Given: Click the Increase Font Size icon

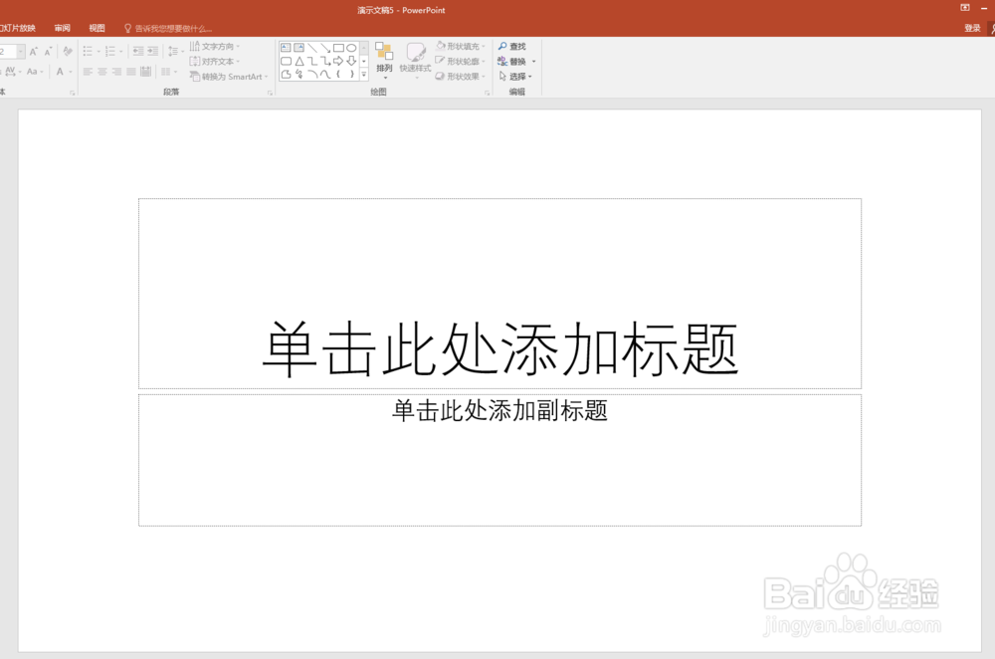Looking at the screenshot, I should tap(34, 52).
